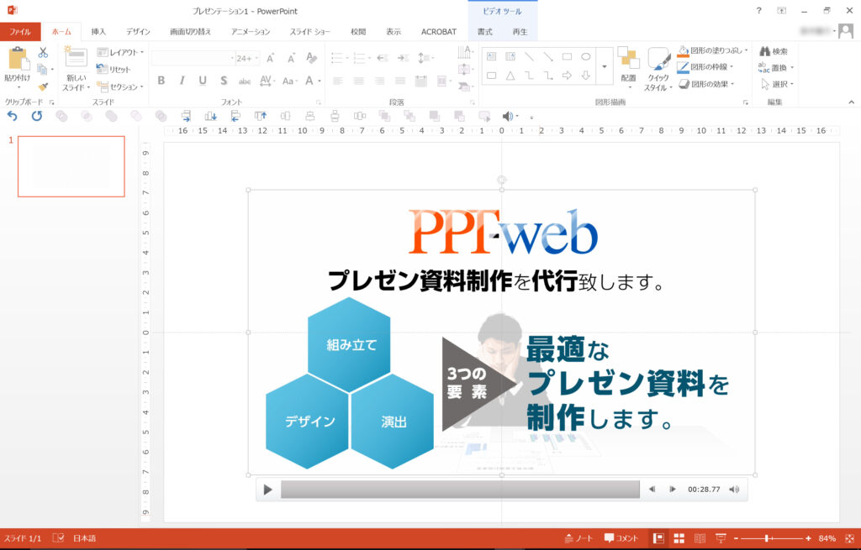
Task: Click the spell check icon in status bar
Action: point(58,538)
